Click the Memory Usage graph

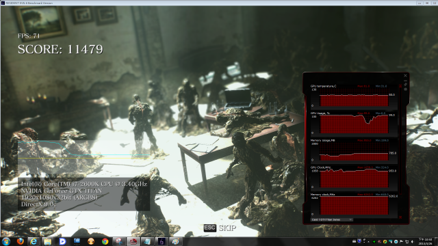point(354,152)
